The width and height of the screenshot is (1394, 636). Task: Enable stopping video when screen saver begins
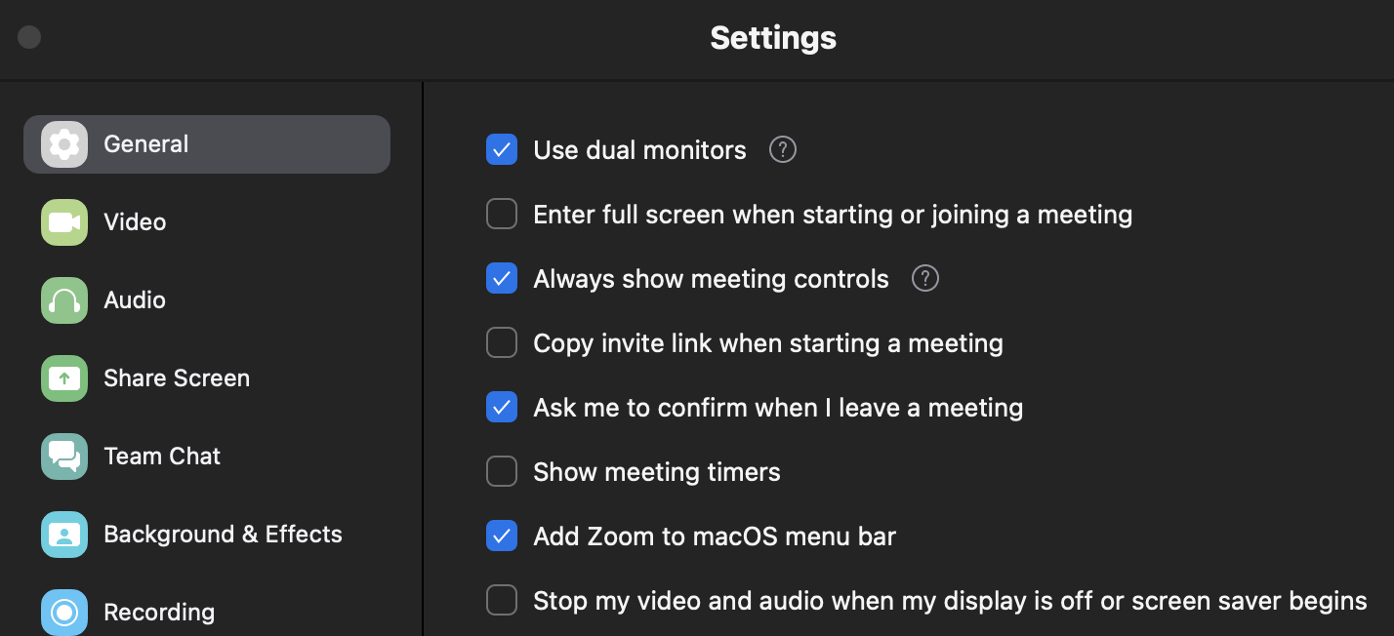[501, 600]
